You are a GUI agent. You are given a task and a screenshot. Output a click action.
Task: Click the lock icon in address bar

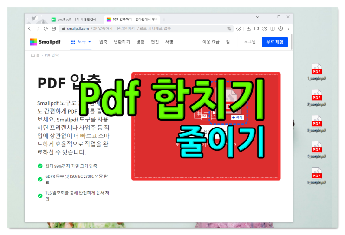pos(63,29)
